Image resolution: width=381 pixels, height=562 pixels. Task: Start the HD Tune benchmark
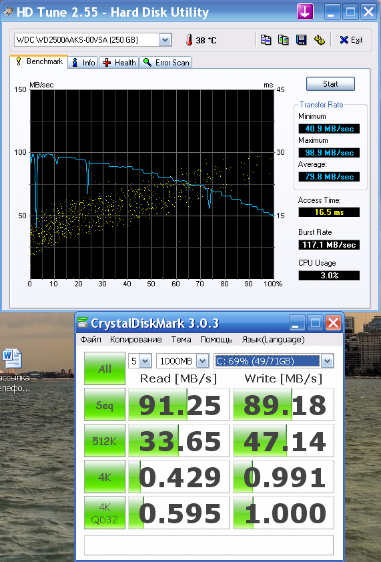click(330, 84)
